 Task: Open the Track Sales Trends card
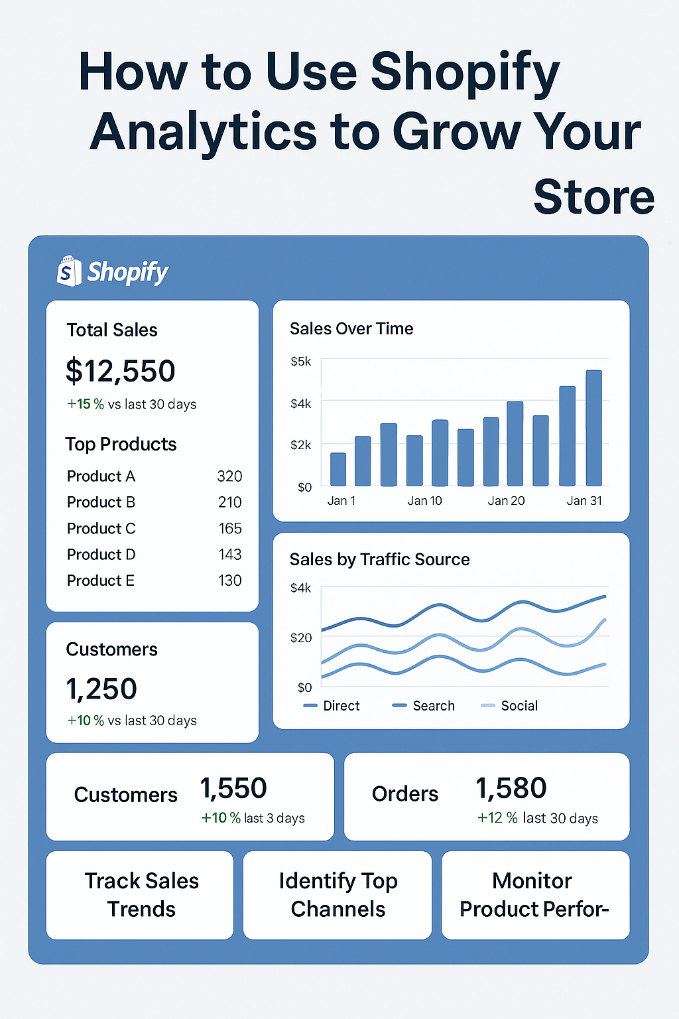coord(140,895)
